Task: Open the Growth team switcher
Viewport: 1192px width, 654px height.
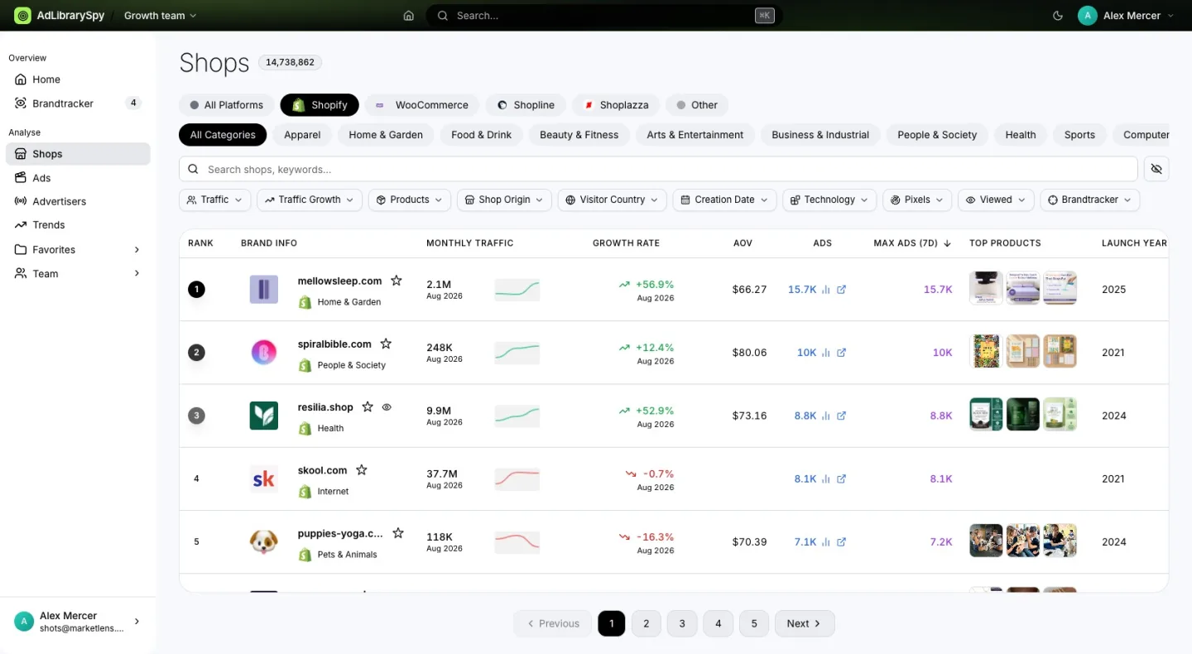Action: [x=161, y=16]
